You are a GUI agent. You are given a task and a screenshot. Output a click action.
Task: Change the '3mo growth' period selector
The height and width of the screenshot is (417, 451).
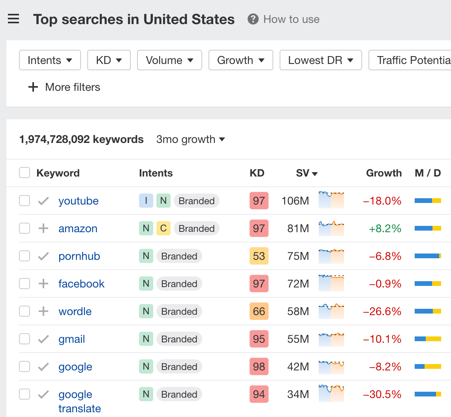point(191,139)
